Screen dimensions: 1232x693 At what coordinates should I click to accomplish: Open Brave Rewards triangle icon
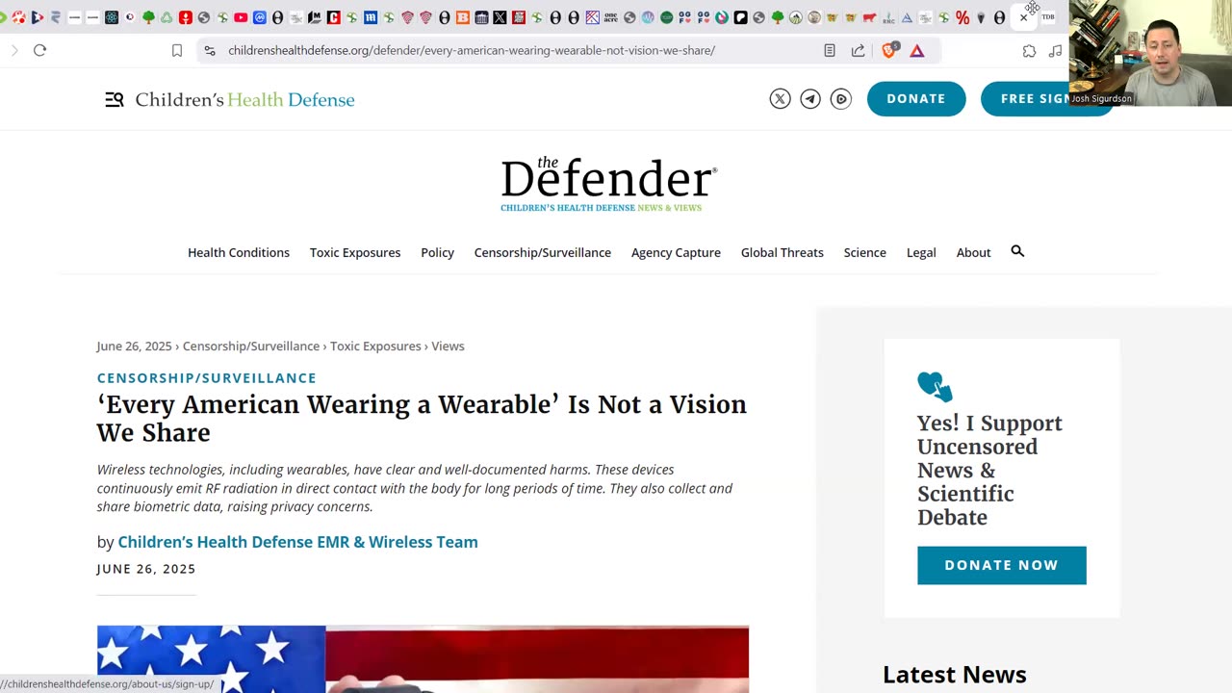coord(917,50)
